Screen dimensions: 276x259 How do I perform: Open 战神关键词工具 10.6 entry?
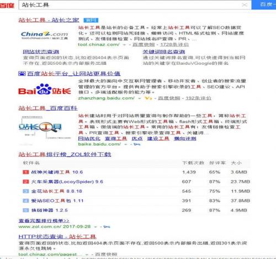[x=57, y=172]
